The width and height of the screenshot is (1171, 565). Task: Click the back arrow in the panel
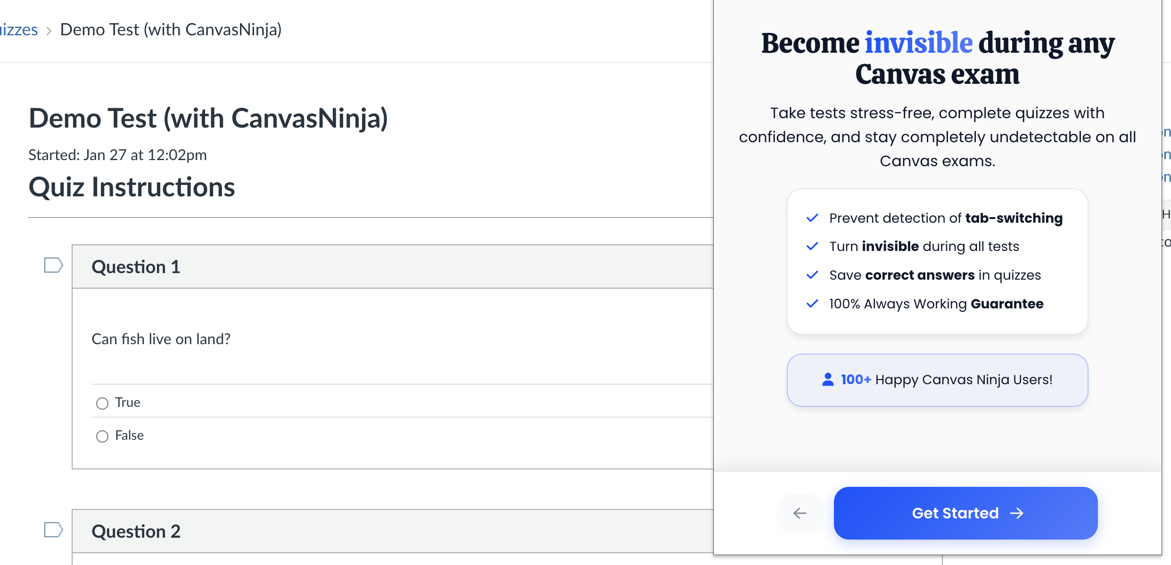800,513
